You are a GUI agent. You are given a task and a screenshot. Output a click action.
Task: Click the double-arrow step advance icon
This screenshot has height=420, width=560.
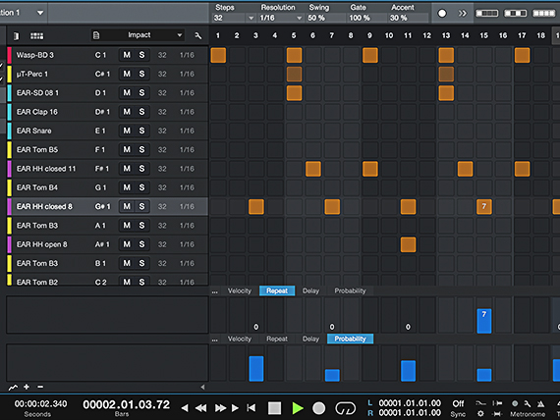[x=463, y=13]
